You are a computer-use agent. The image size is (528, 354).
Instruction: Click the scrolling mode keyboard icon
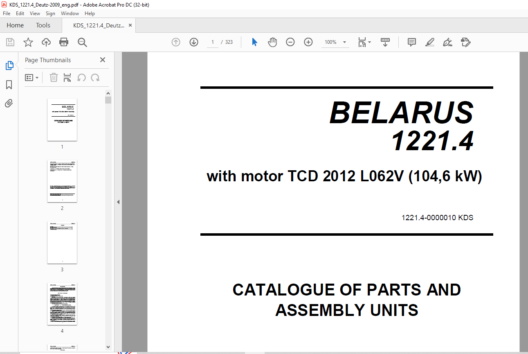pos(385,42)
